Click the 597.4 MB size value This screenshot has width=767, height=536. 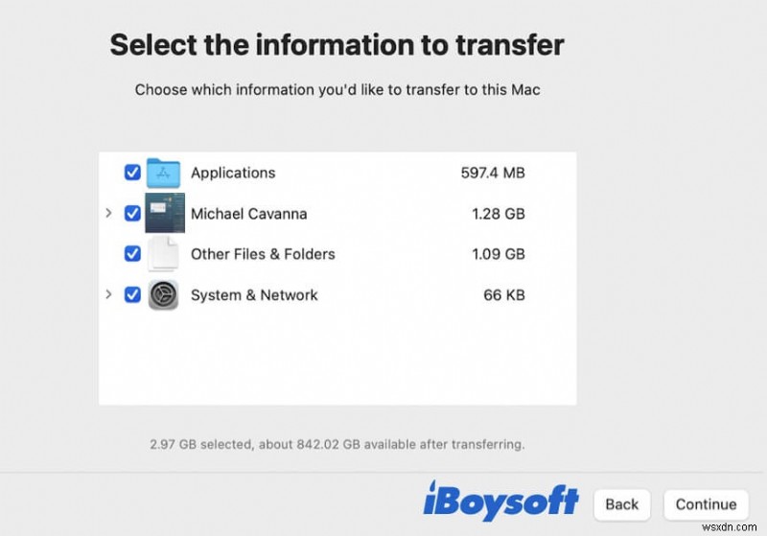point(493,174)
